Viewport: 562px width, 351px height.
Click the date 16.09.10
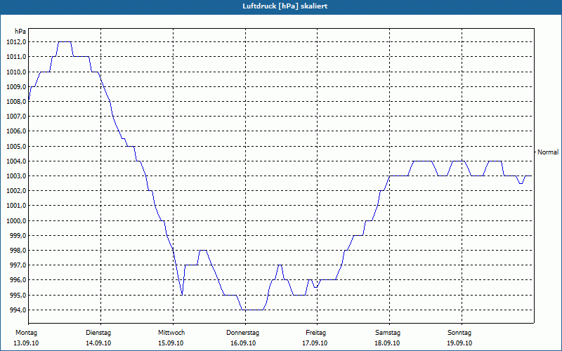pyautogui.click(x=243, y=343)
